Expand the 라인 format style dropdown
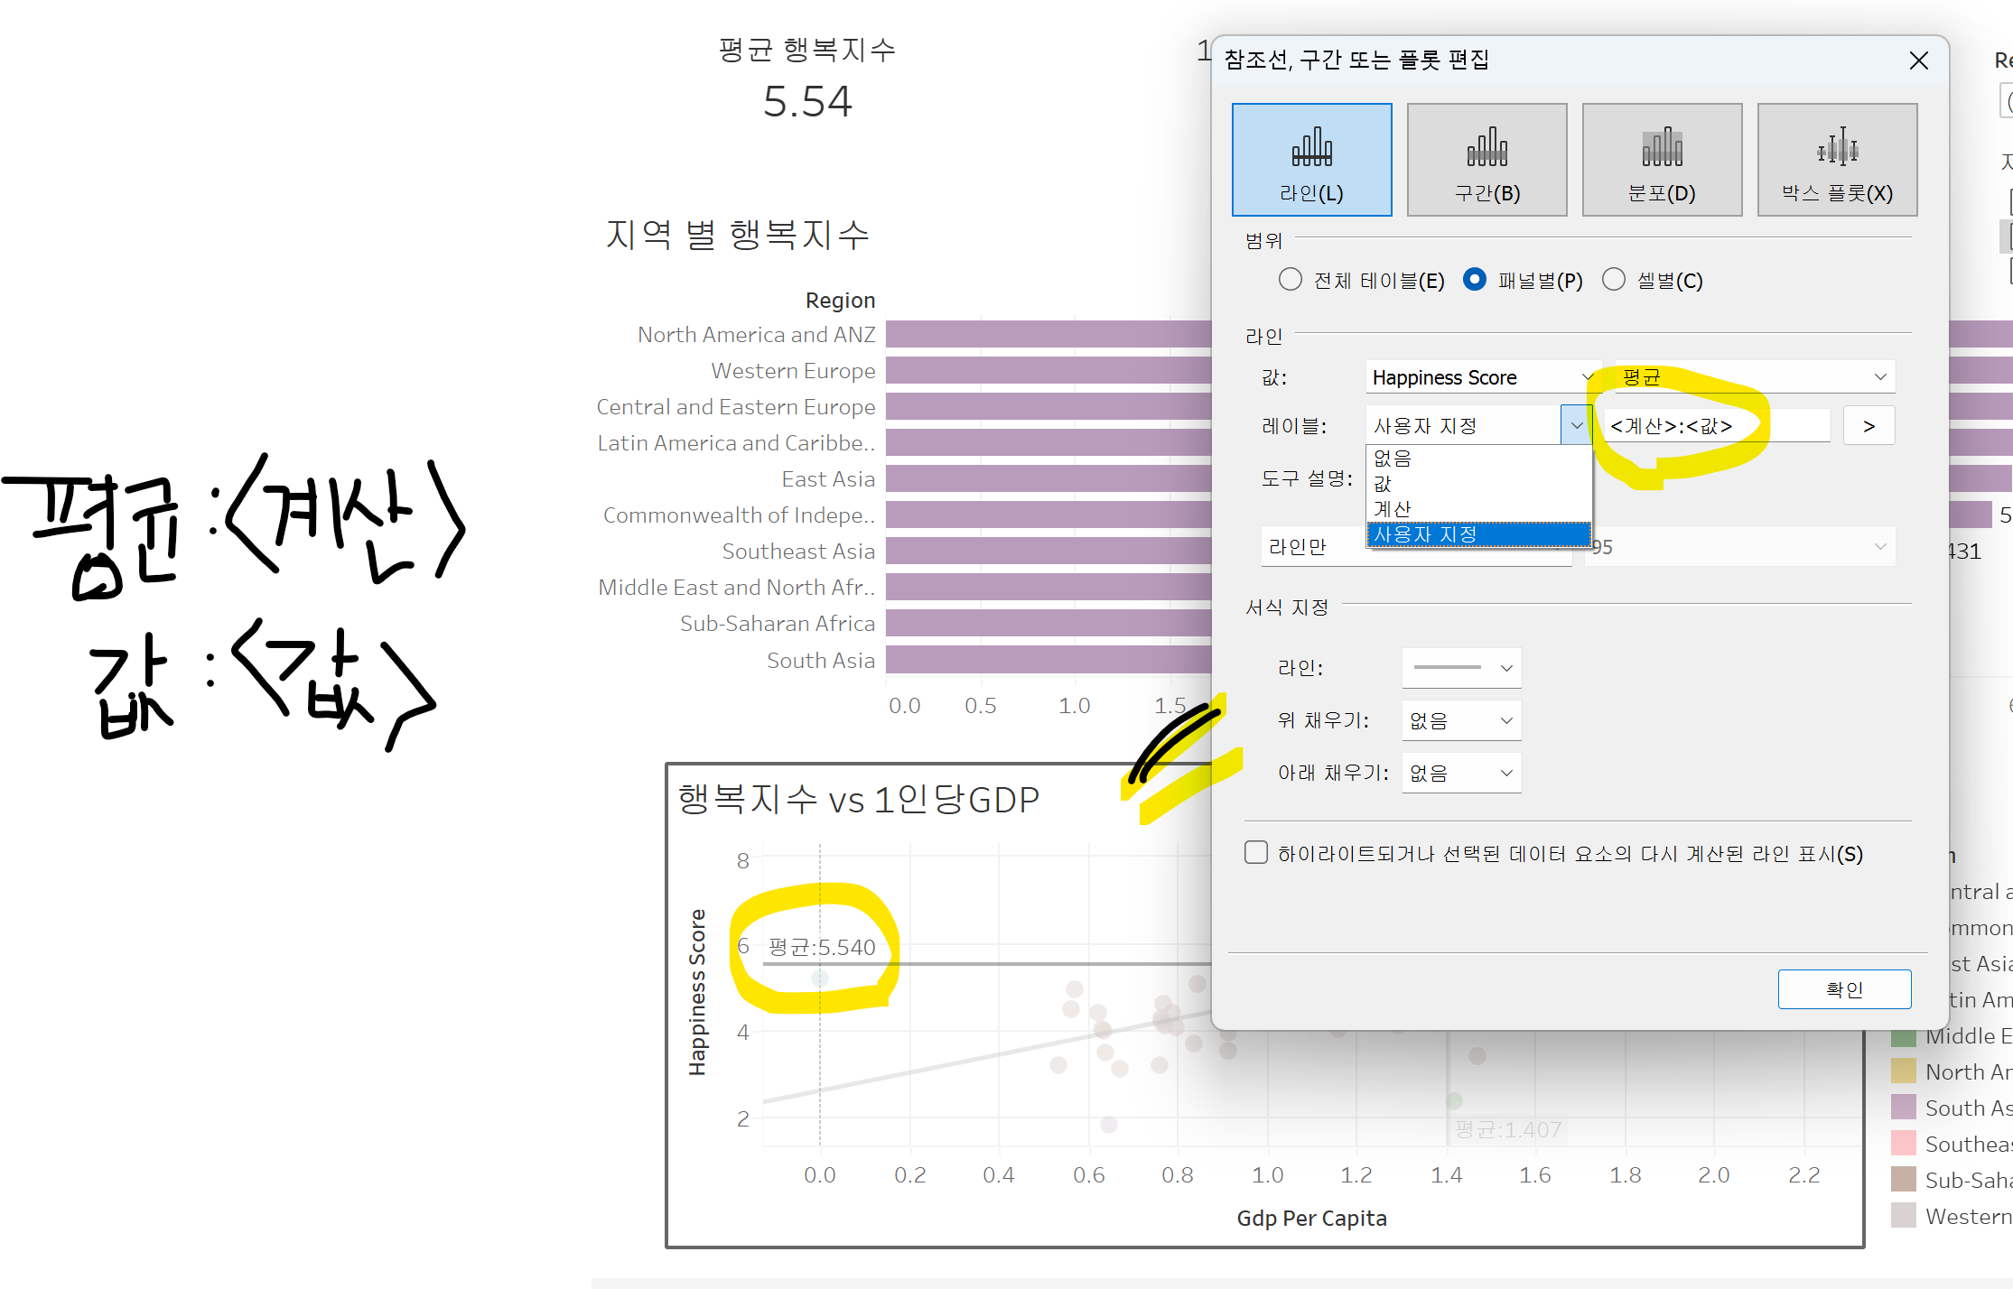 coord(1461,668)
